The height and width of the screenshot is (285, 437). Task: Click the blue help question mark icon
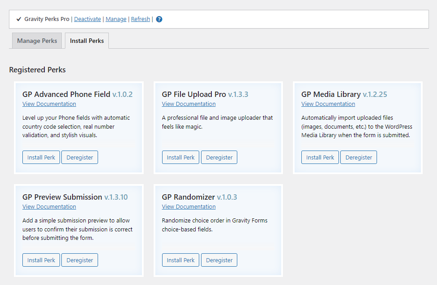click(x=159, y=19)
